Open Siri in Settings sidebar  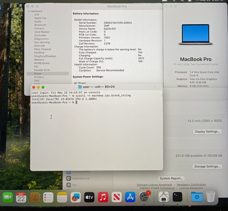[x=74, y=185]
